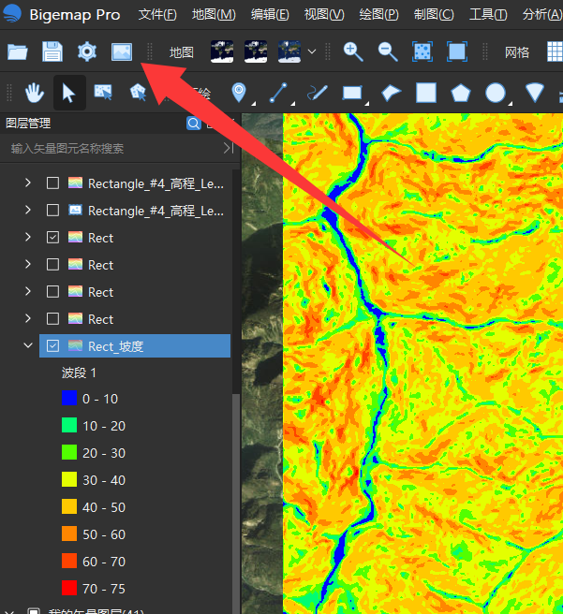Click the green 10 - 20 swatch
This screenshot has width=563, height=614.
point(69,425)
